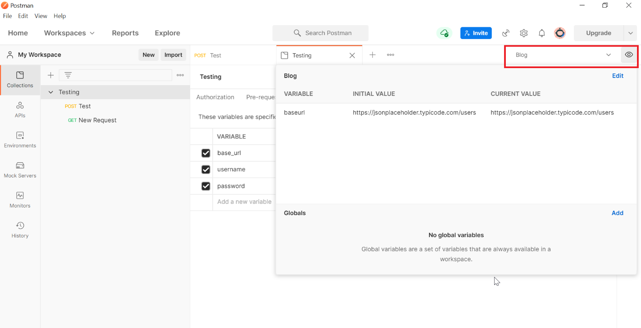
Task: Edit the Blog environment variables
Action: tap(618, 76)
